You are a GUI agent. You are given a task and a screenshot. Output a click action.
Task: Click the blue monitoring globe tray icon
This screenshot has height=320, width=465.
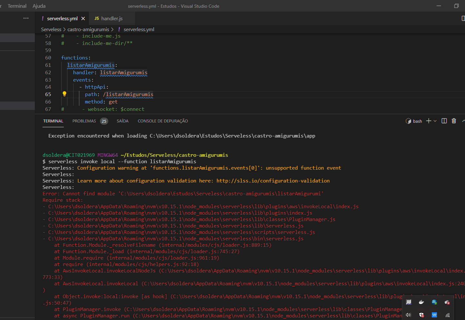point(434,302)
